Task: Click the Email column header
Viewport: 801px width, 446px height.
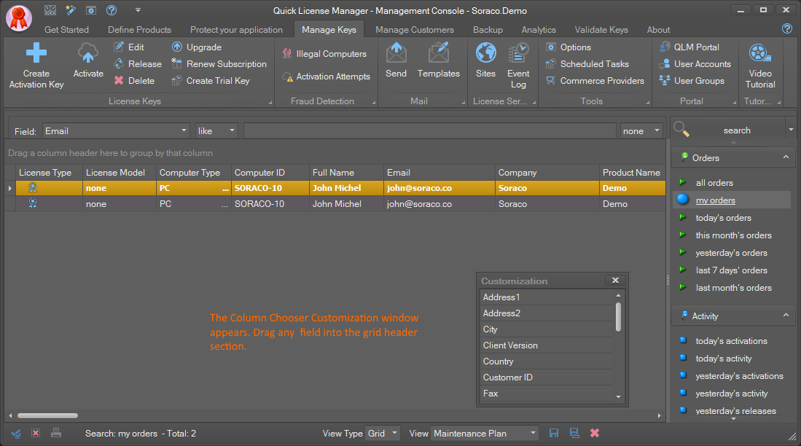Action: click(x=439, y=173)
